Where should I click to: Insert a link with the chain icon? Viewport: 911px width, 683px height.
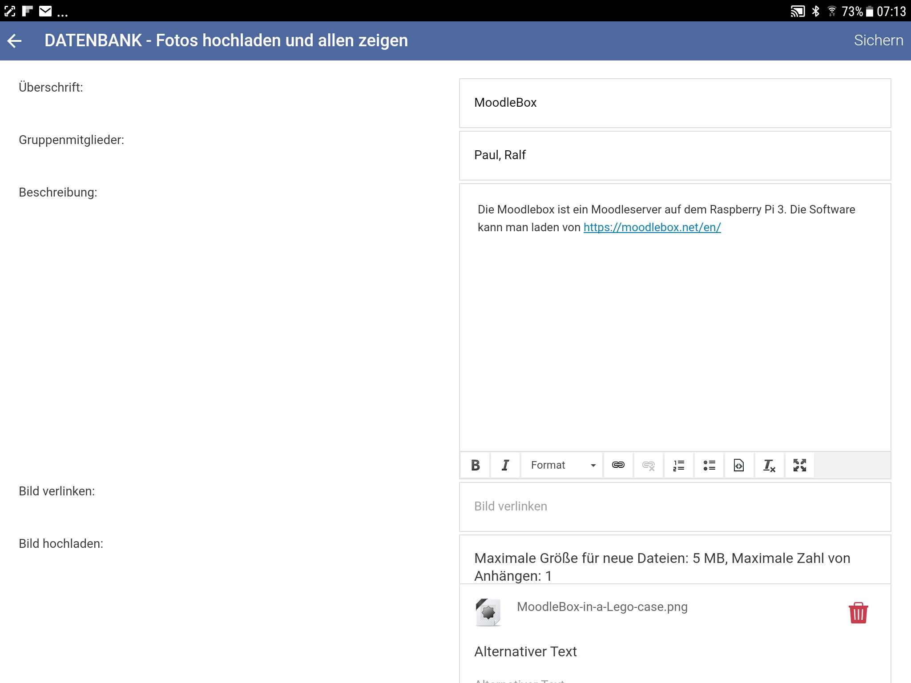pos(618,465)
